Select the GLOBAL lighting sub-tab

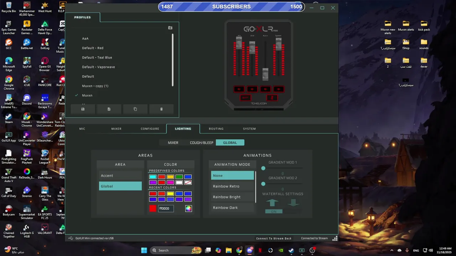tap(230, 143)
